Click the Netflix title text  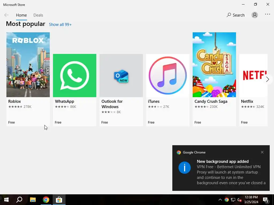247,101
